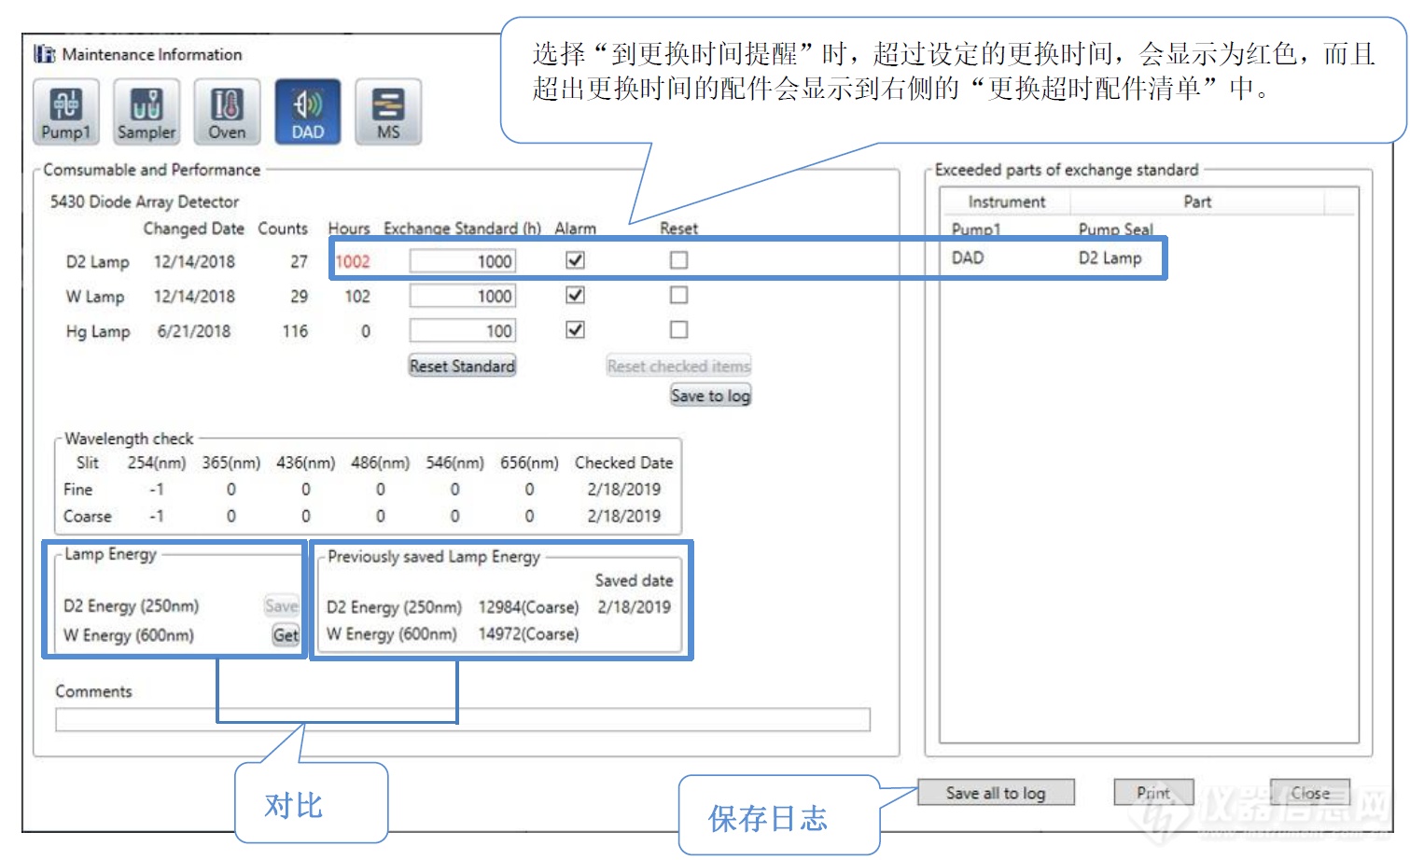Click the saved D2 Energy value 12984(Coarse)

528,607
